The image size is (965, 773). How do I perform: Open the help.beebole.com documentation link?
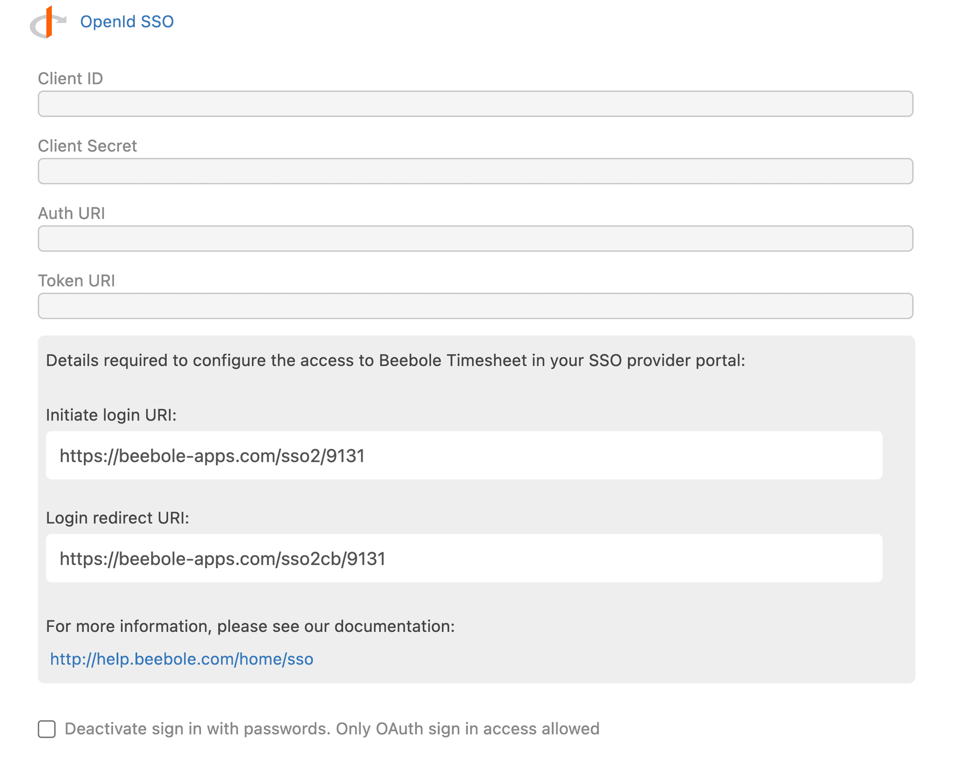[x=181, y=659]
